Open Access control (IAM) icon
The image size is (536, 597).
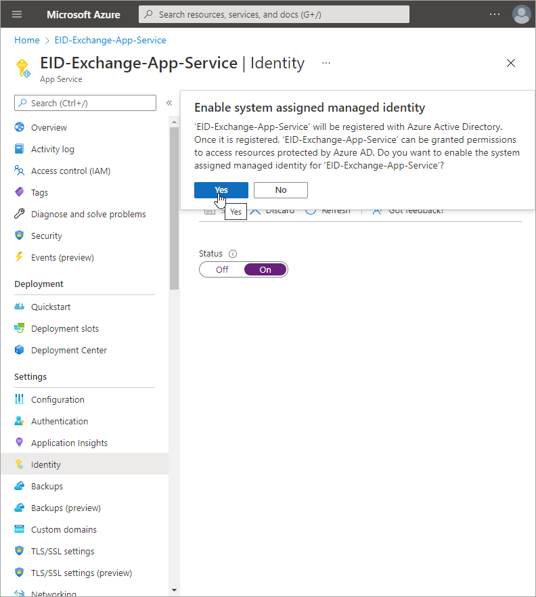pos(19,171)
